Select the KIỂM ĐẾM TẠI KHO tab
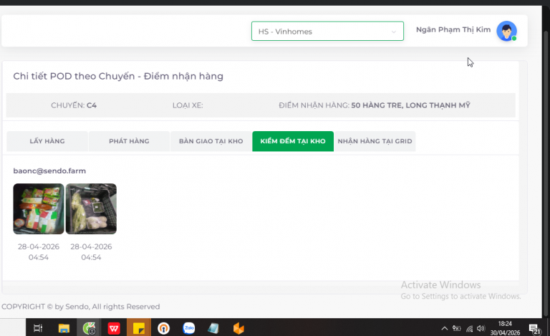Screen dimensions: 550x336 tap(293, 141)
